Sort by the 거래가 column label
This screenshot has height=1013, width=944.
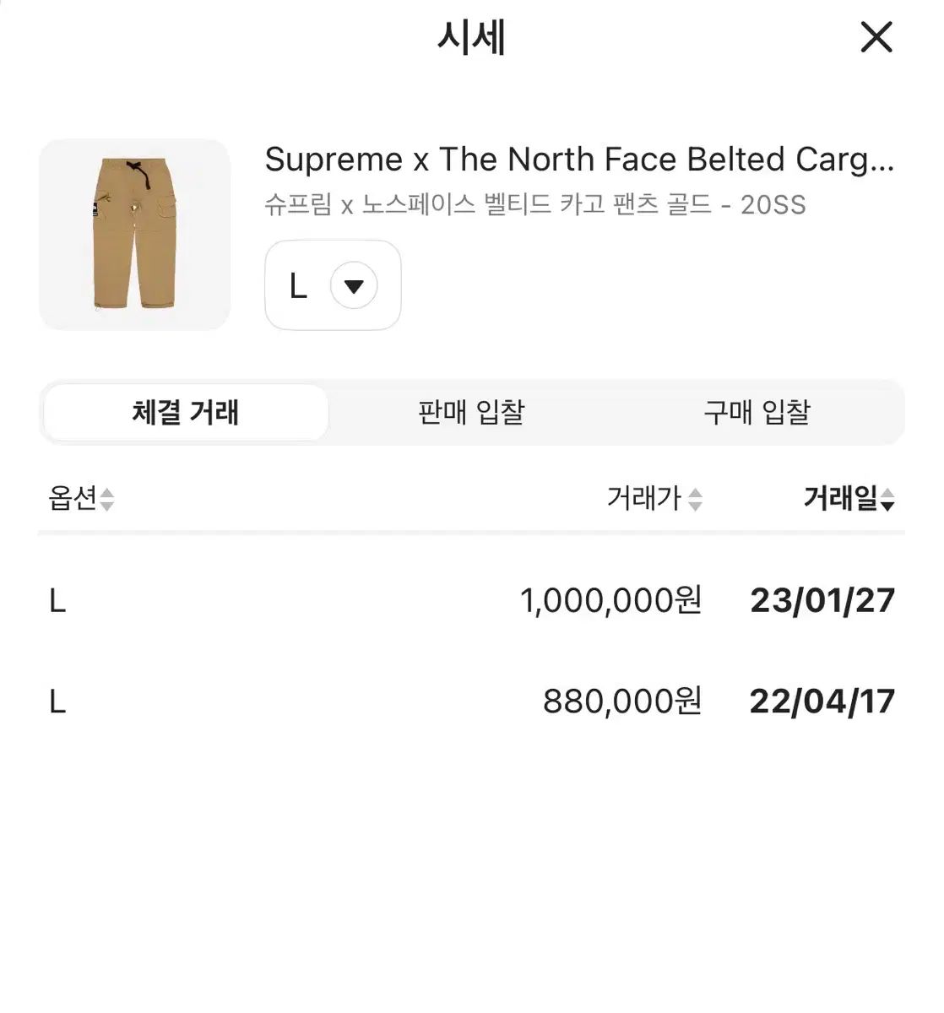tap(643, 499)
